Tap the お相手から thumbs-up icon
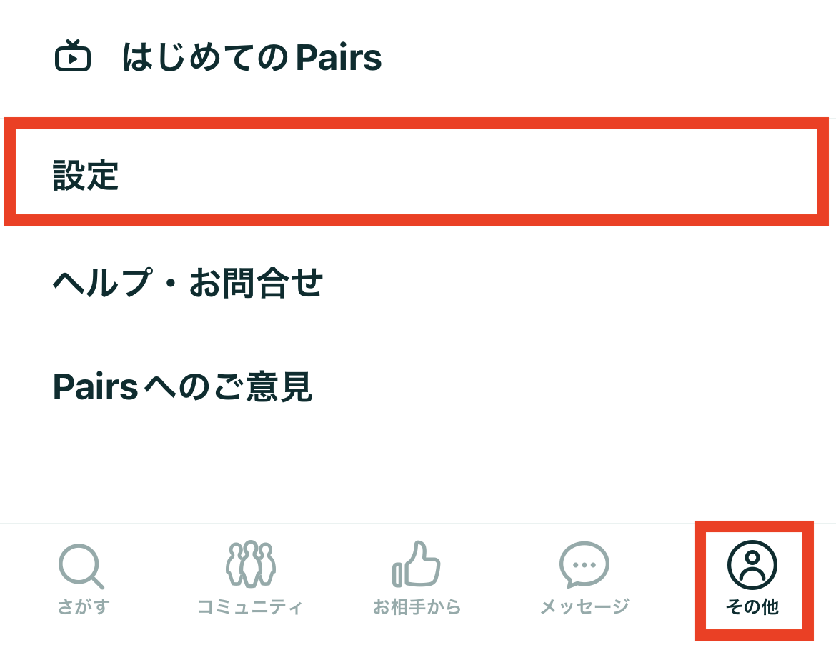 (x=417, y=564)
